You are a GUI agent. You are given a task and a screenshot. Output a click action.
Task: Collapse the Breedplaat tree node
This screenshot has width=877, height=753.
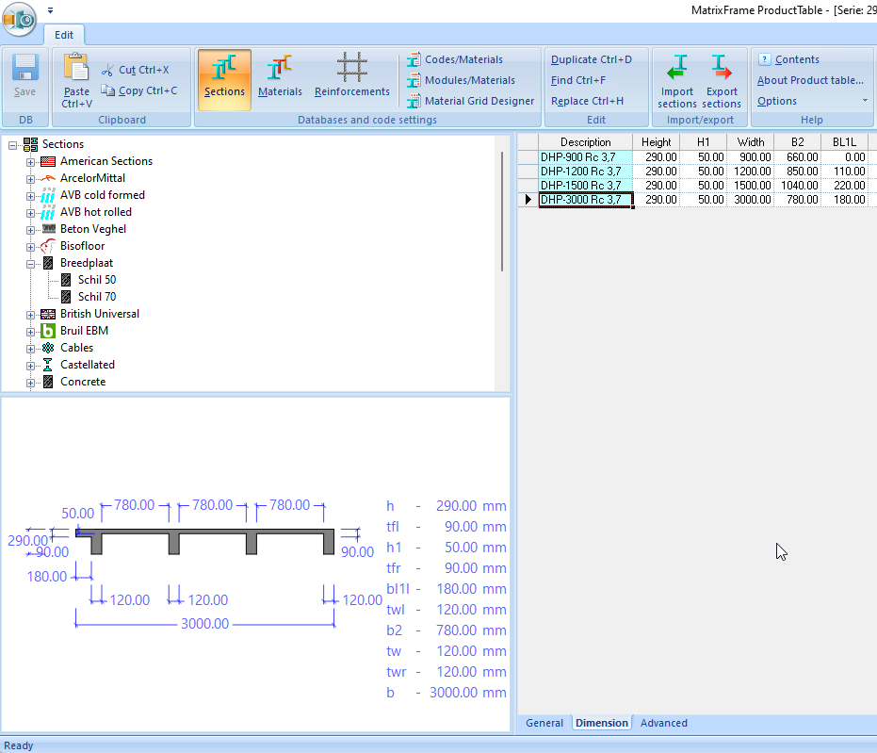point(31,264)
